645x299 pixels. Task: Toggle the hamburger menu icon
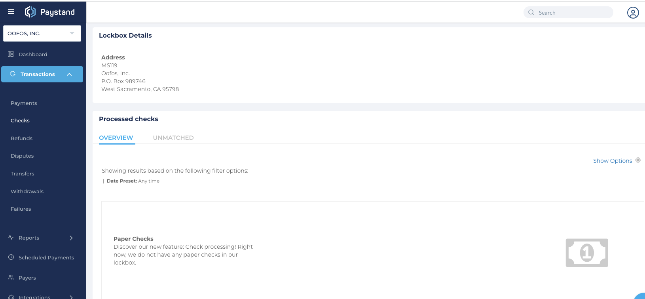[x=11, y=11]
